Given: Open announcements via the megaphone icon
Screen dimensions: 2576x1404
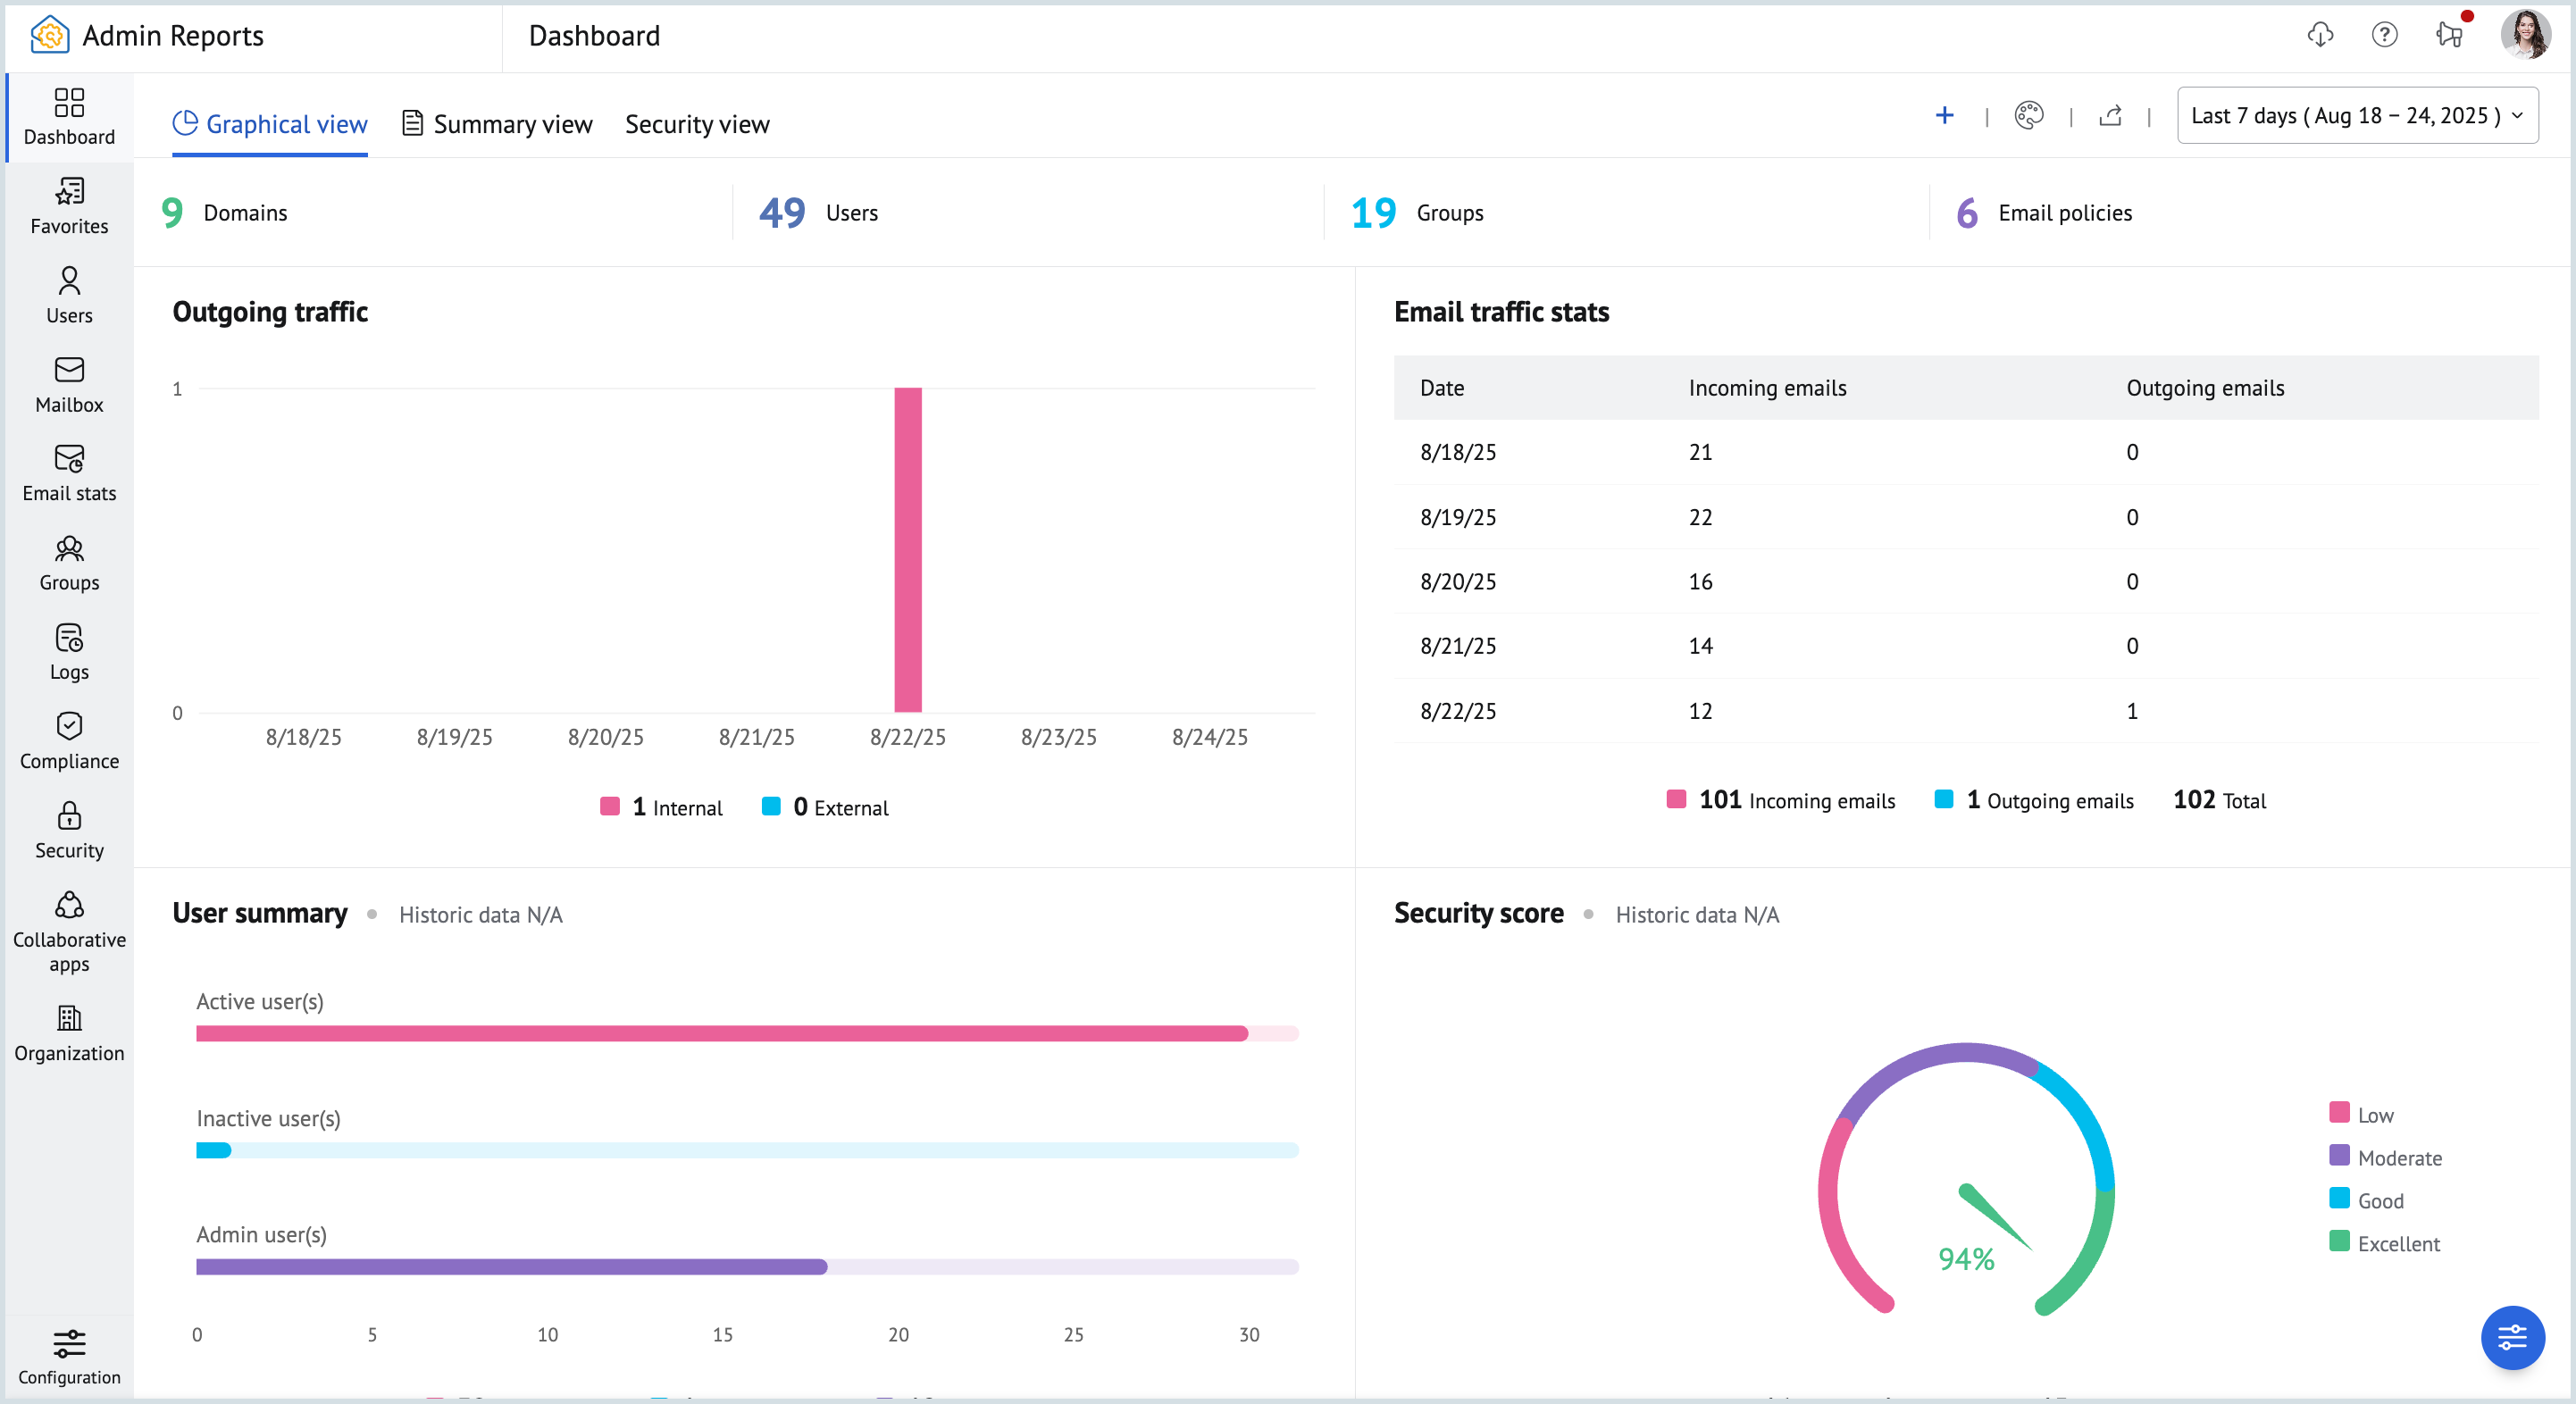Looking at the screenshot, I should click(2448, 35).
